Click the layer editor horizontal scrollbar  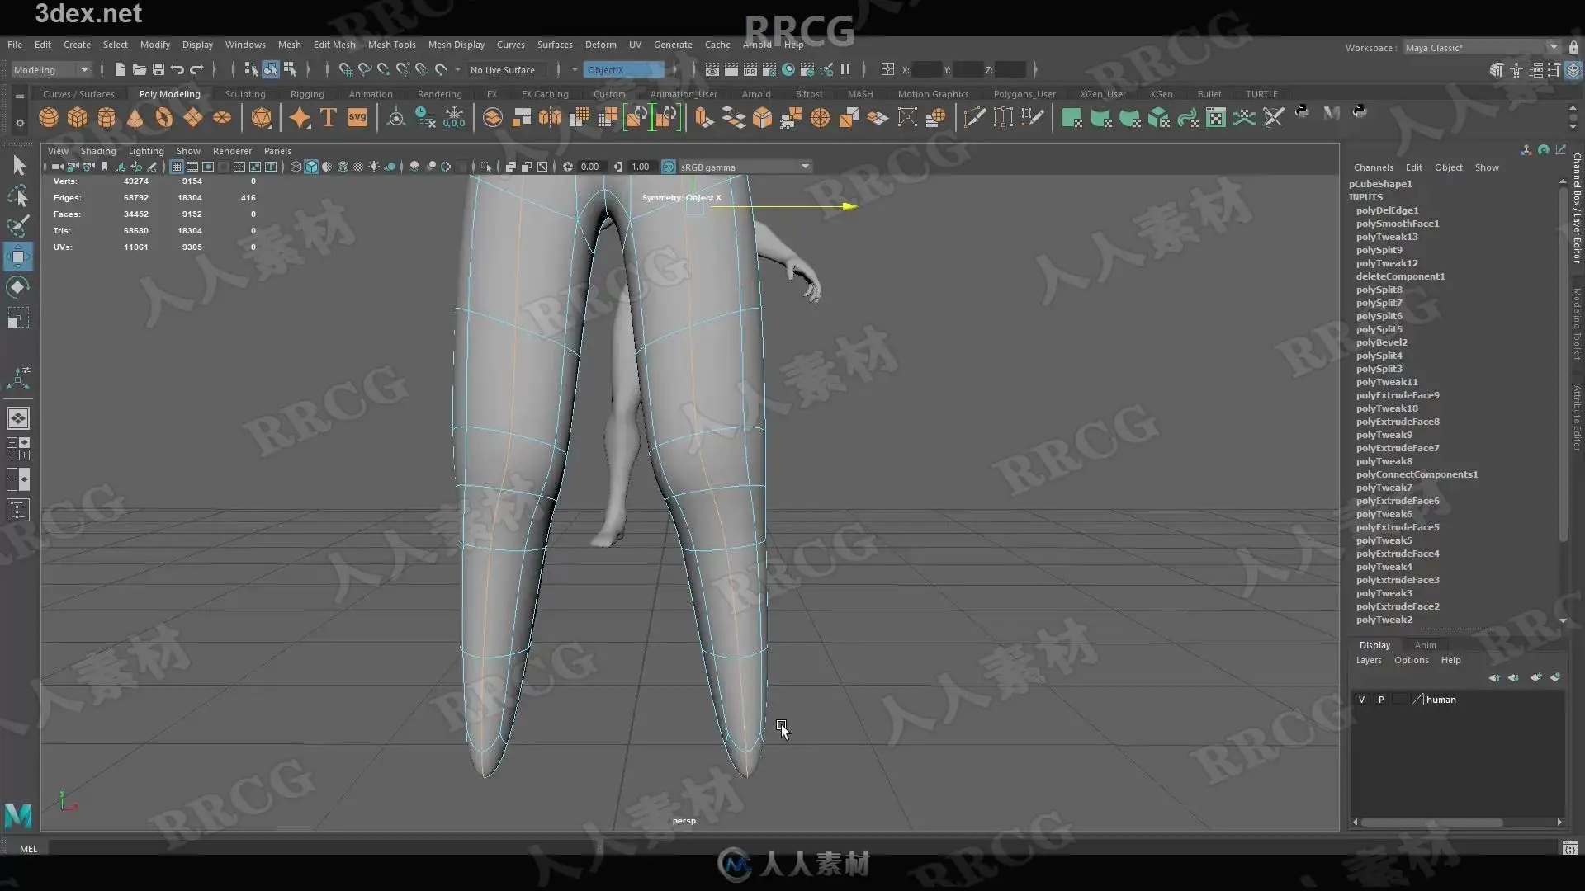point(1432,823)
